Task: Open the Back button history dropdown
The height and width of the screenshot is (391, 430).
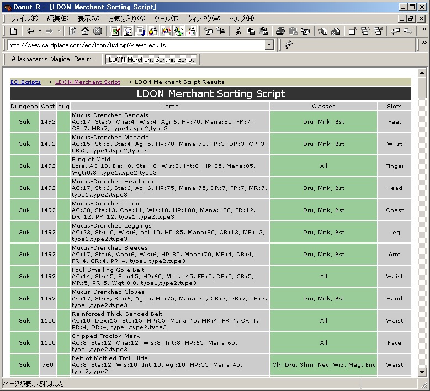Action: tap(39, 31)
